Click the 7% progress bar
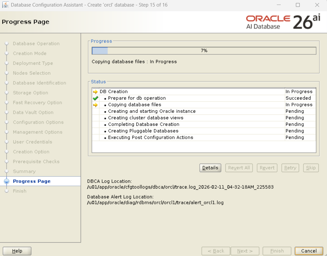 (204, 51)
